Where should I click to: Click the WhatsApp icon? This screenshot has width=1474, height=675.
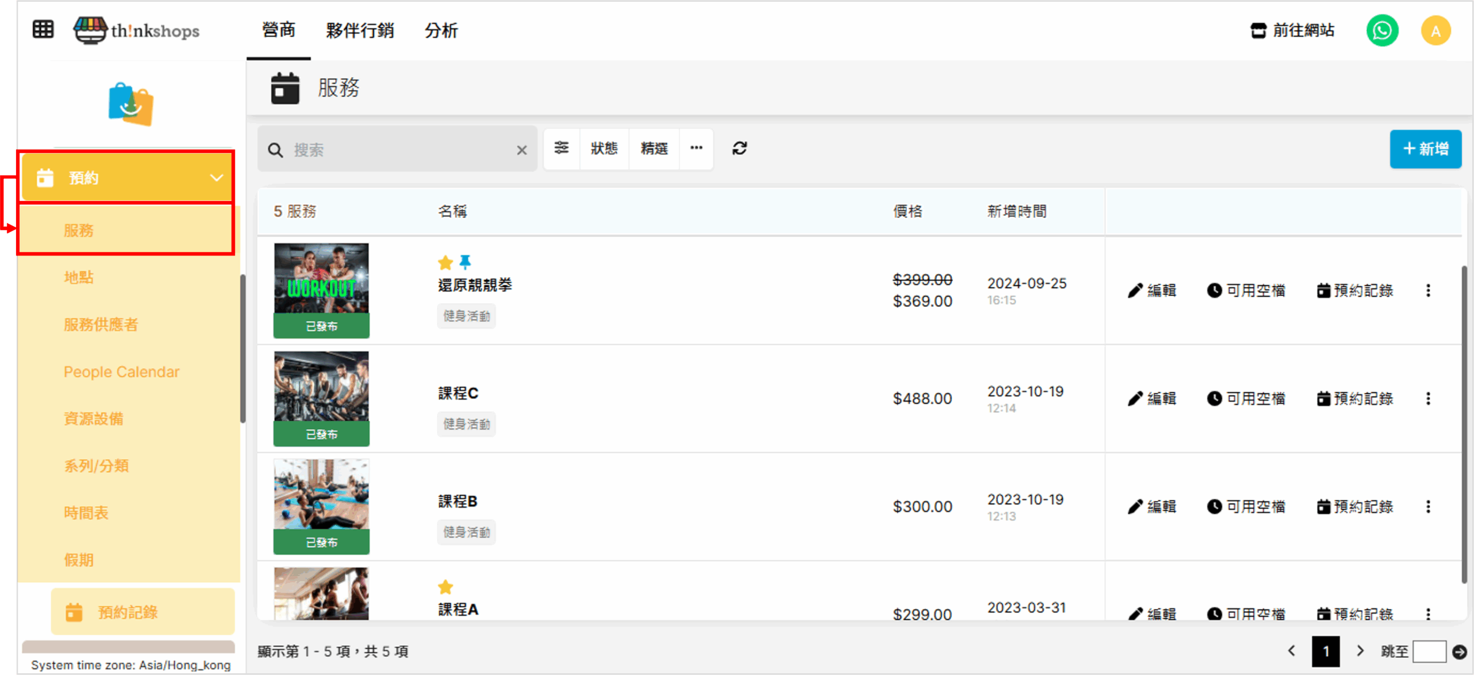click(1382, 30)
